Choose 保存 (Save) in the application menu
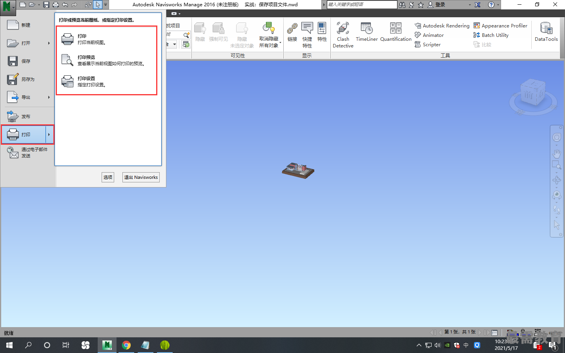This screenshot has width=565, height=353. click(x=27, y=61)
